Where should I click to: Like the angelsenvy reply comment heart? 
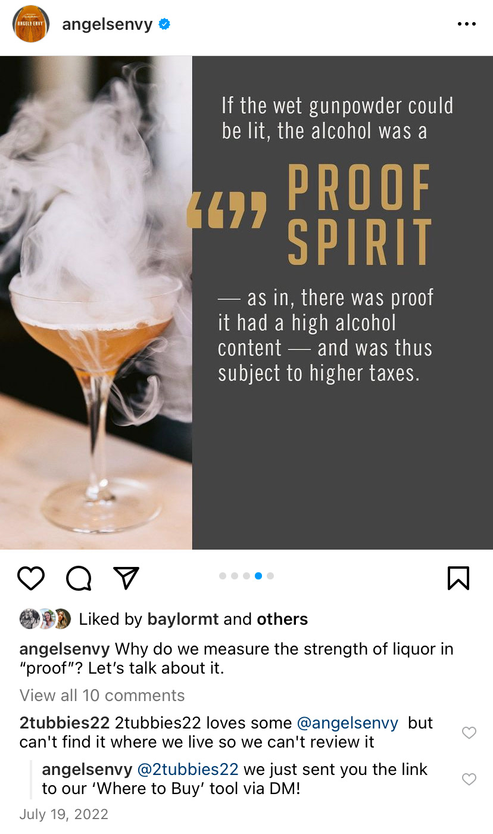pyautogui.click(x=469, y=779)
